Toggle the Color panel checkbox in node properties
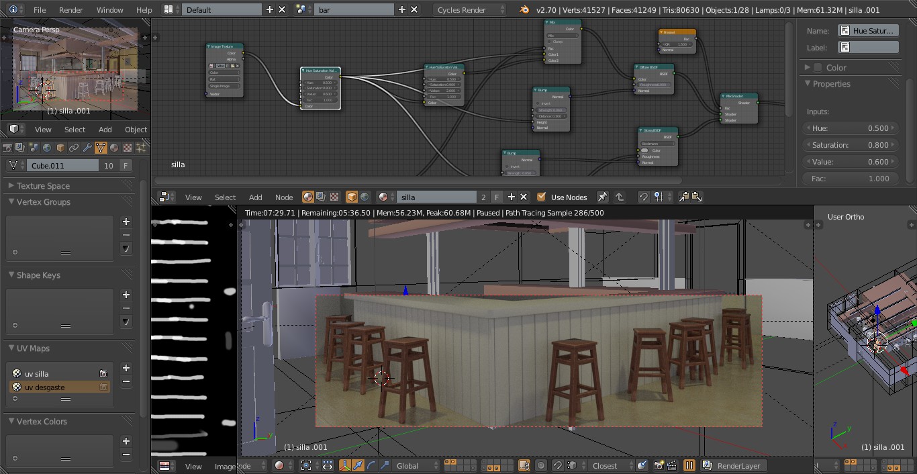 [x=818, y=68]
